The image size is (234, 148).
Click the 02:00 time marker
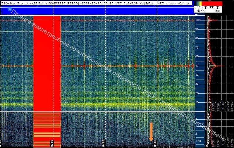pos(52,143)
